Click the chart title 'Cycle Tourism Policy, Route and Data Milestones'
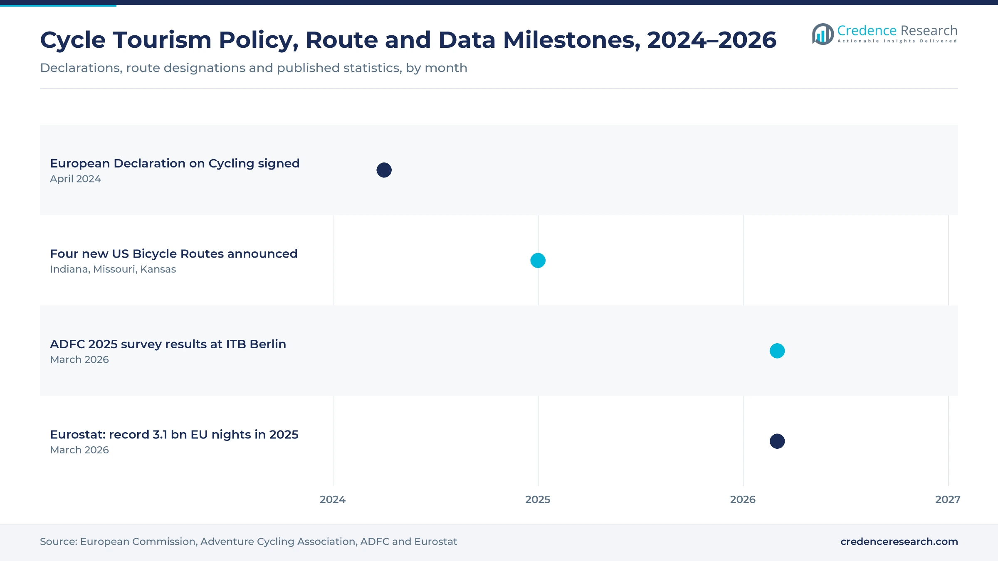Screen dimensions: 998x561 click(x=408, y=40)
